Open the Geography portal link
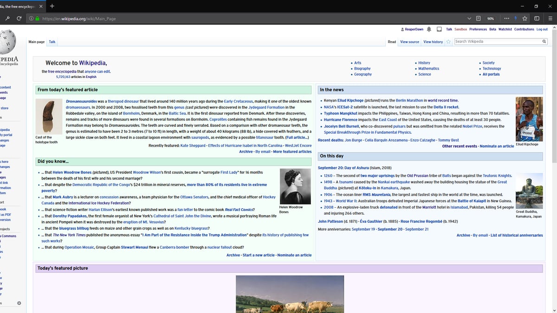Image resolution: width=557 pixels, height=313 pixels. point(363,74)
